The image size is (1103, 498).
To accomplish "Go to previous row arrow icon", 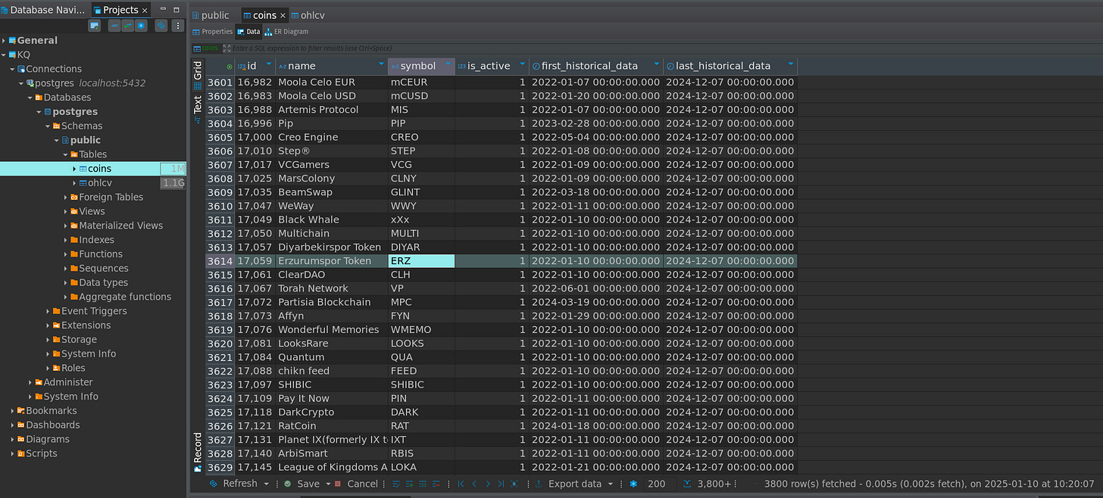I will point(474,484).
